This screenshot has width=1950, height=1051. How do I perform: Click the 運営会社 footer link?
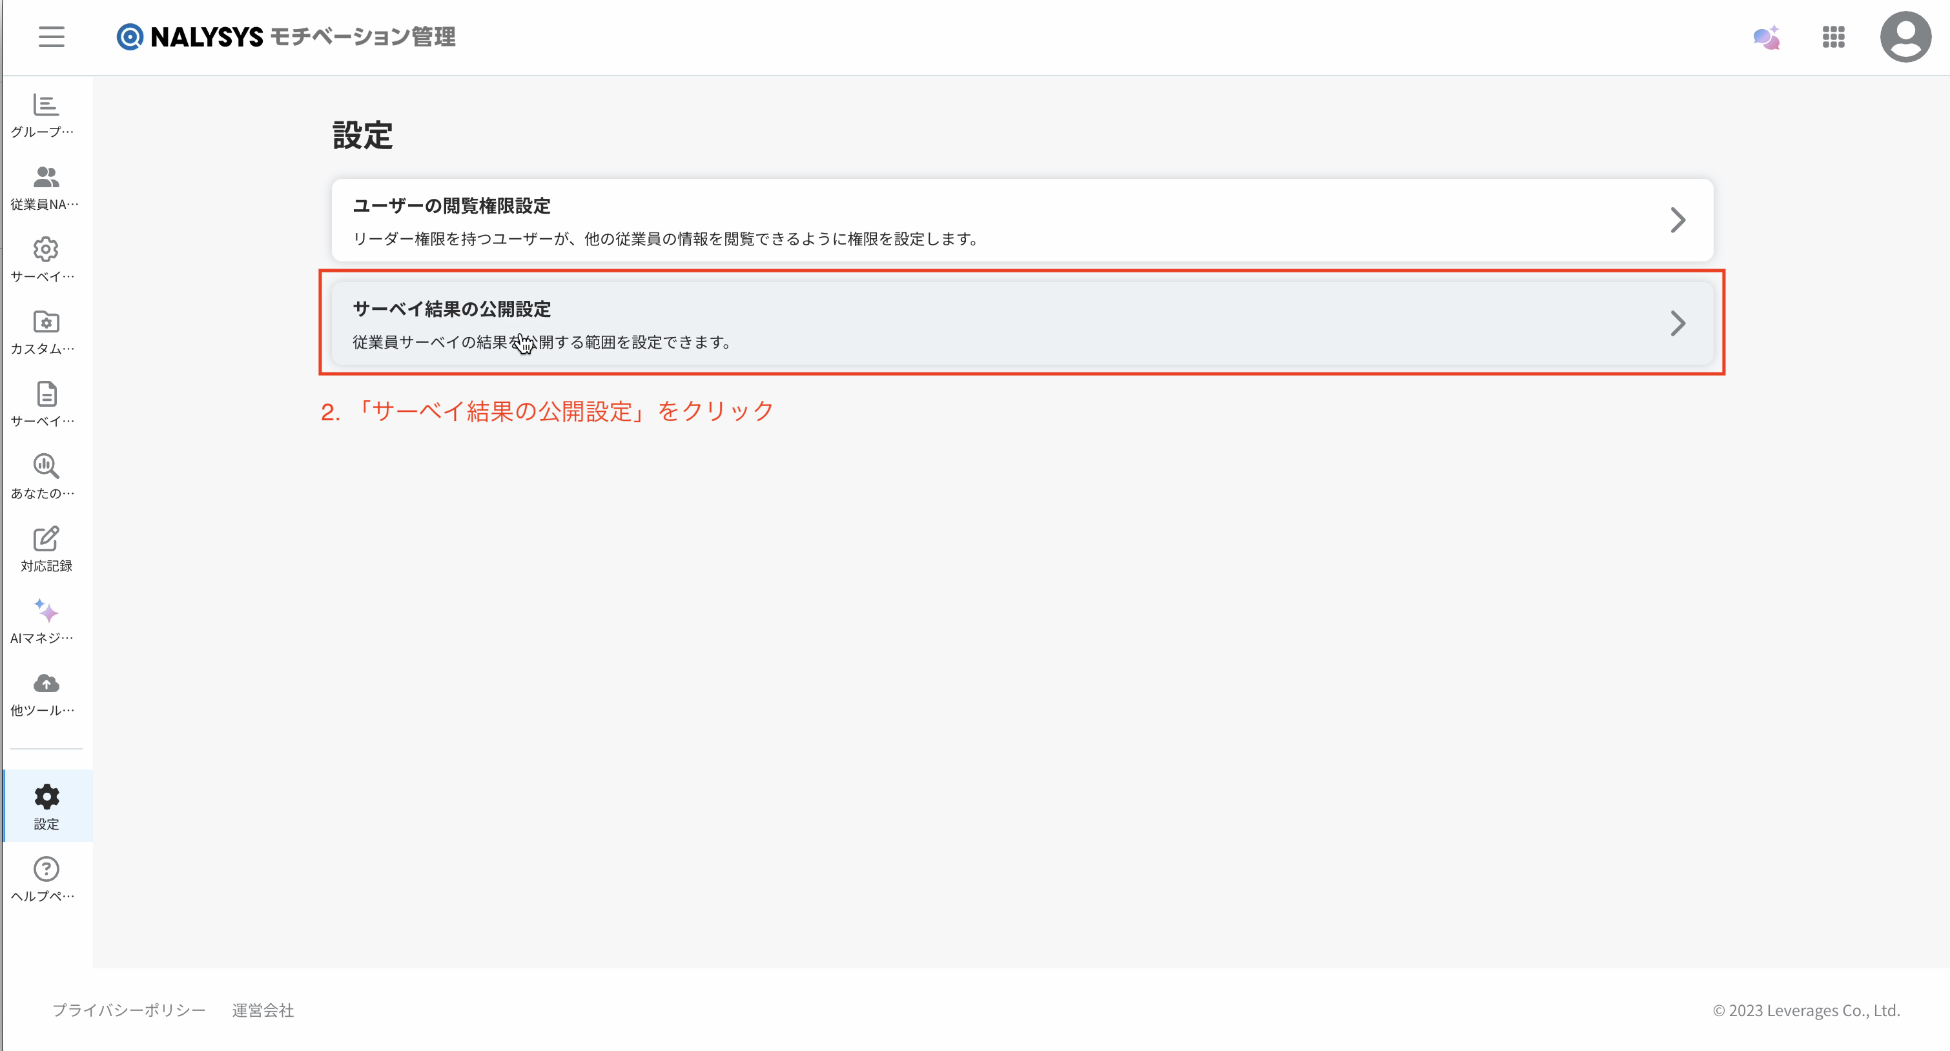(263, 1010)
